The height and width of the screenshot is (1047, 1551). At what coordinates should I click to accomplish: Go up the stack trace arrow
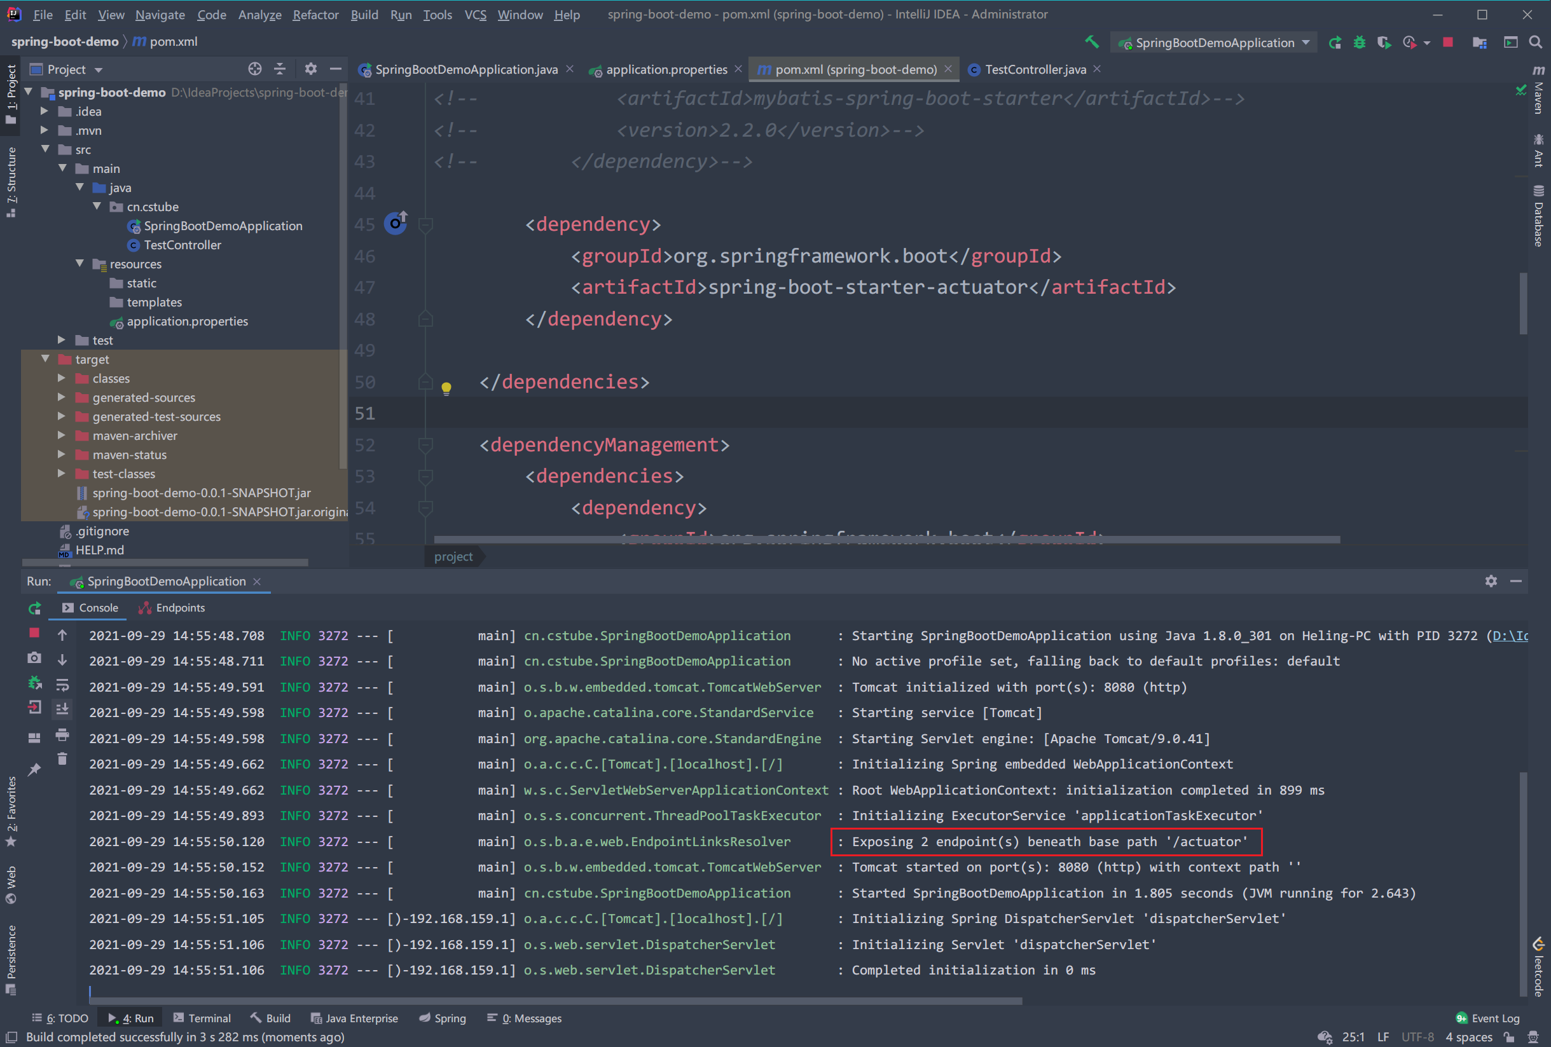click(62, 635)
